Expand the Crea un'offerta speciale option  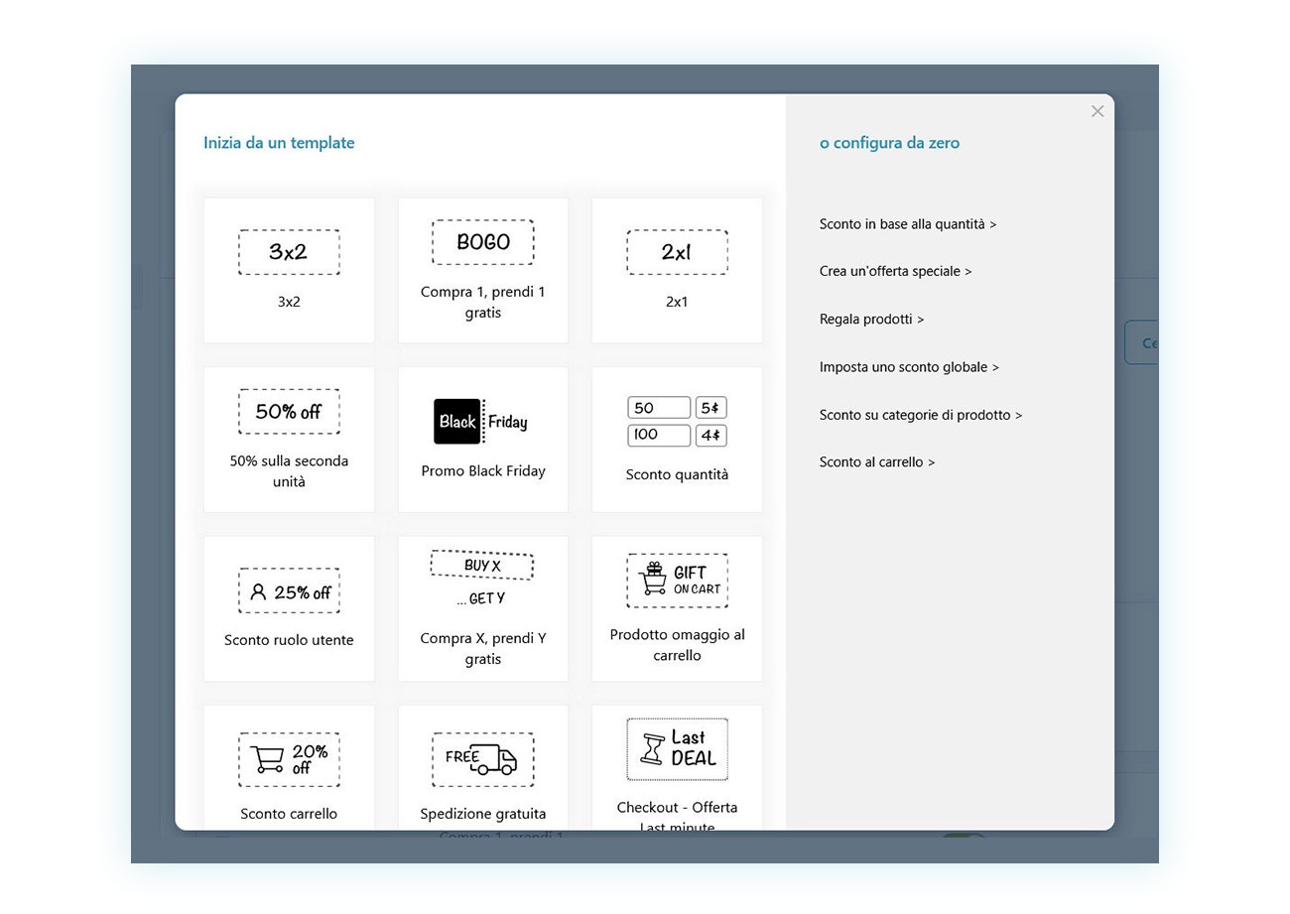[x=895, y=271]
